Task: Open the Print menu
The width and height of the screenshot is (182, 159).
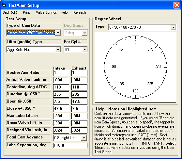Action: [26, 12]
